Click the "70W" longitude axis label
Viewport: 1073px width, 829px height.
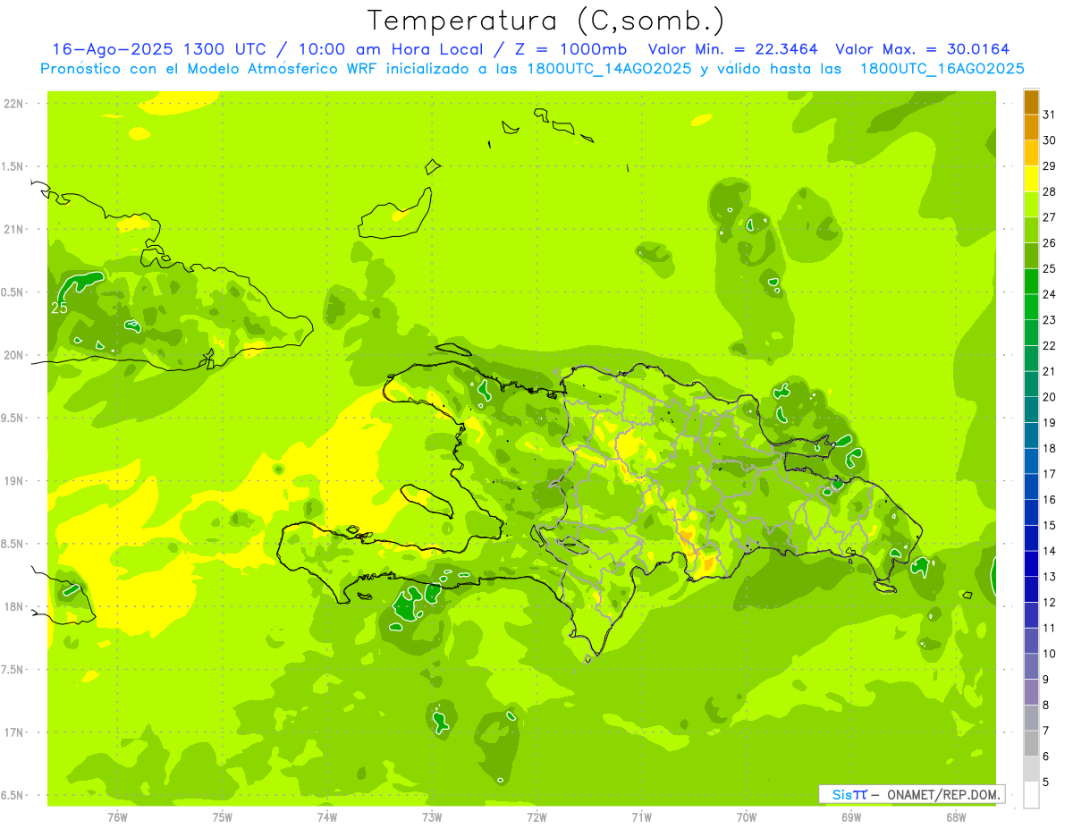(747, 816)
